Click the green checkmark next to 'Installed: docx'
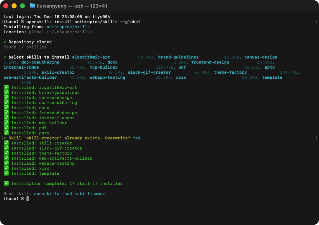Viewport: 319px width, 225px height. pyautogui.click(x=6, y=108)
